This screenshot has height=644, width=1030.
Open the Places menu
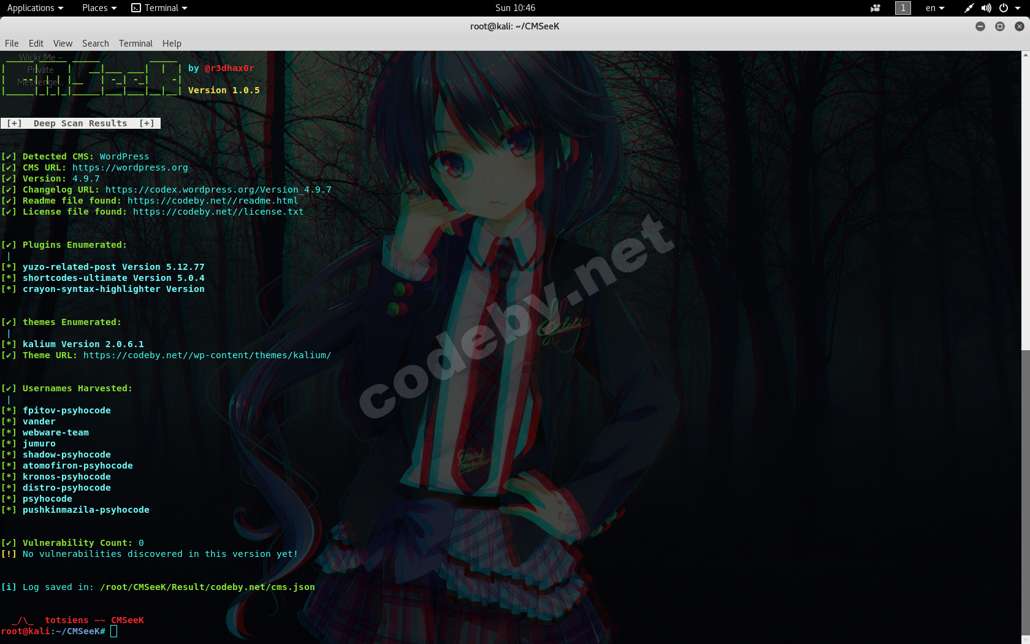tap(99, 8)
